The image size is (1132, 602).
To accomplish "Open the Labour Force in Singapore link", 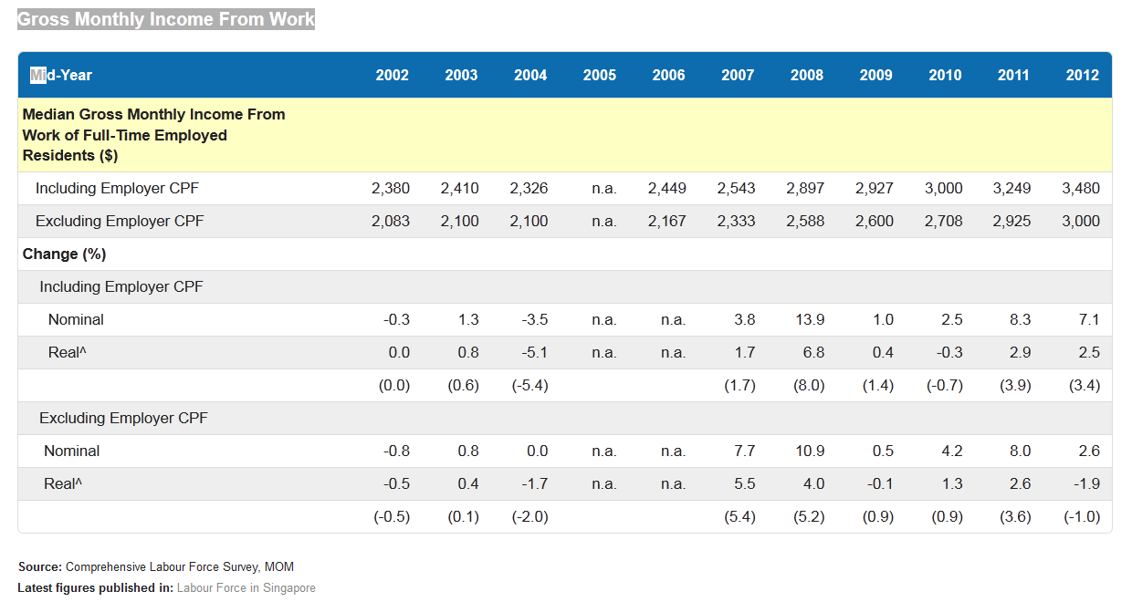I will (x=246, y=587).
